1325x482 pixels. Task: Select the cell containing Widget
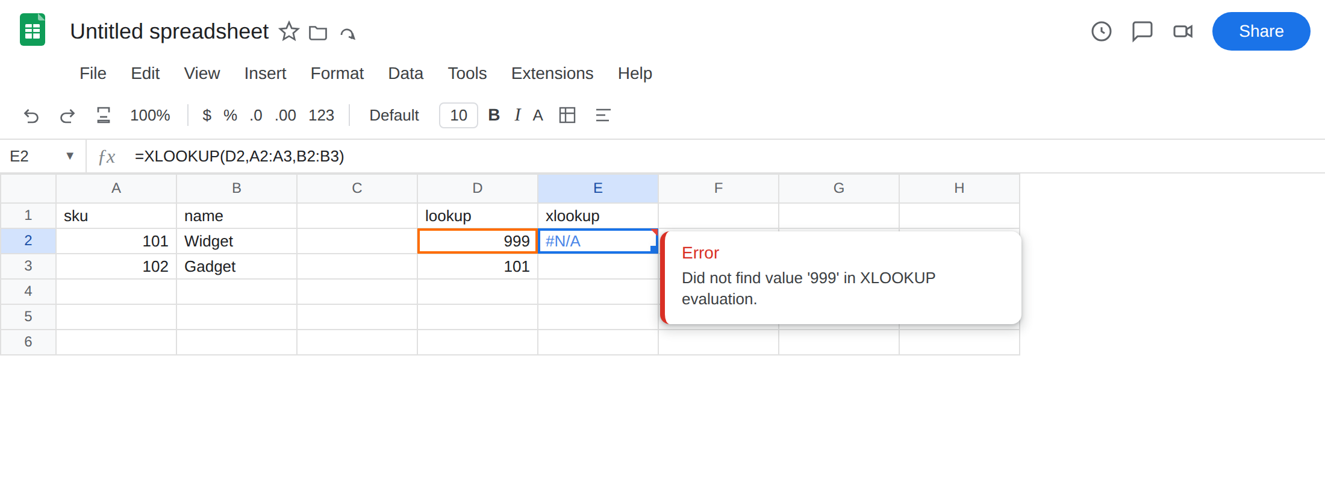pos(237,241)
